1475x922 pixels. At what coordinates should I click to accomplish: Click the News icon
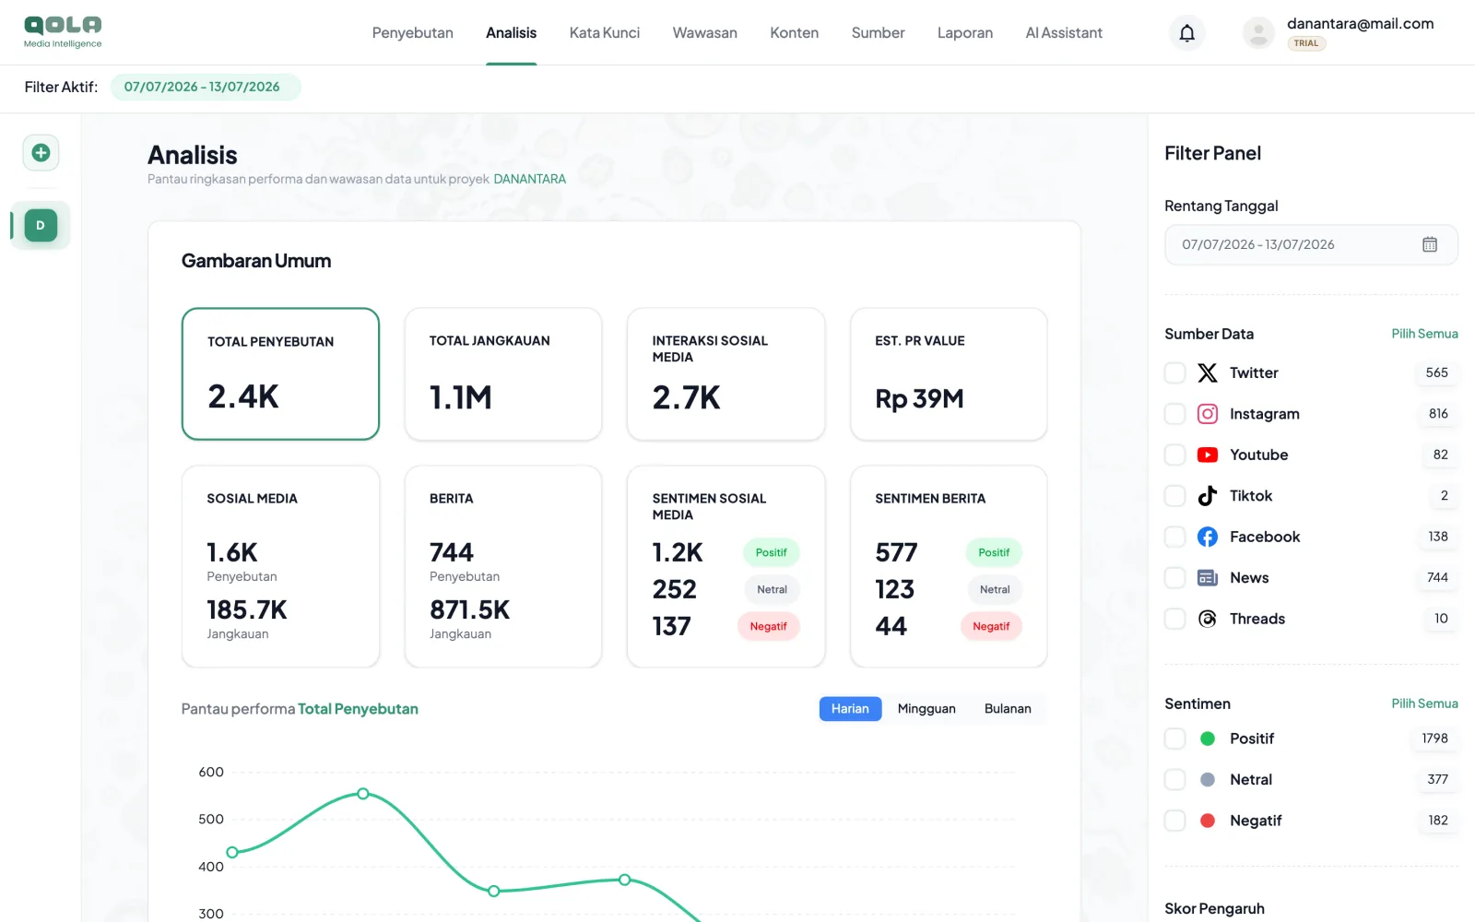pyautogui.click(x=1208, y=578)
